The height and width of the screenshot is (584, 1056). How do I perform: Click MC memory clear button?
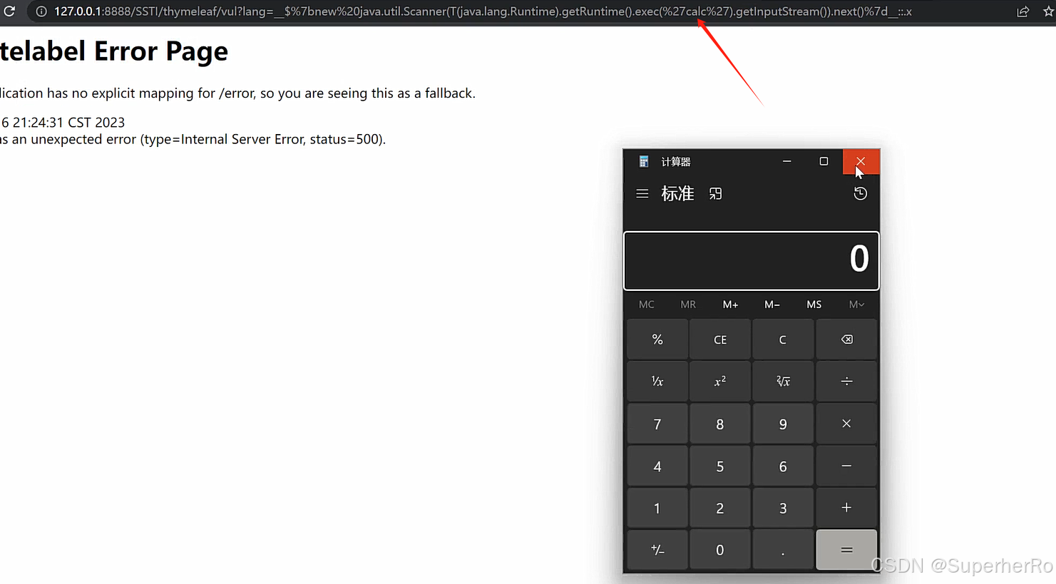click(x=647, y=304)
